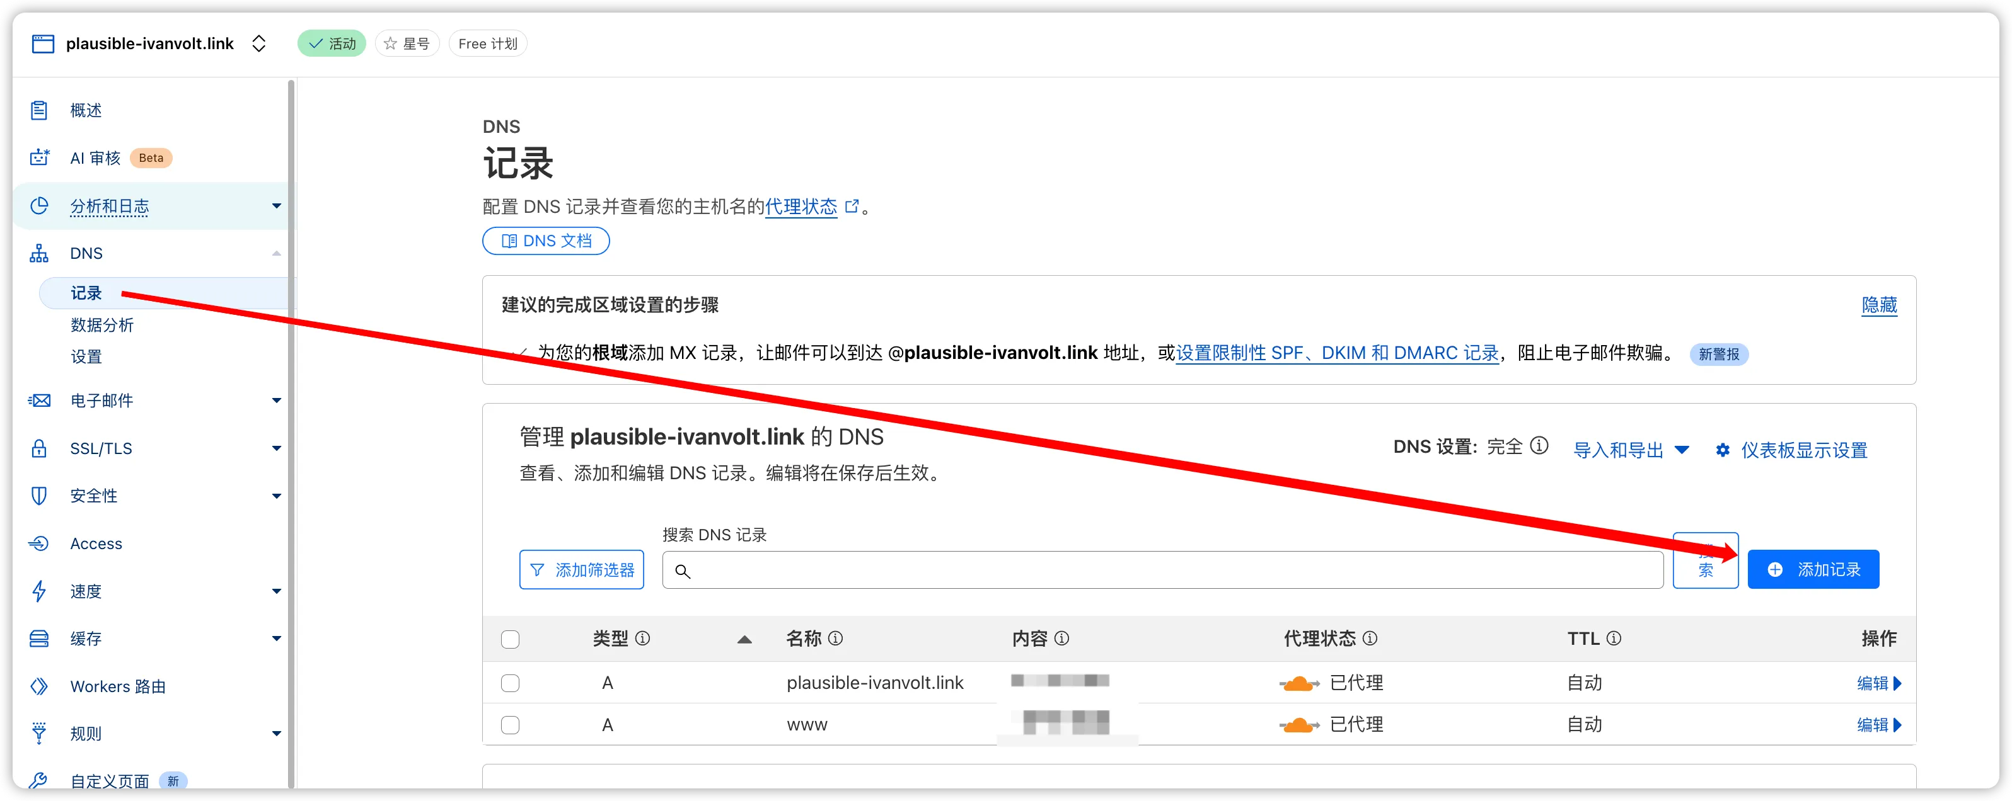Sort by 类型 using the triangle arrow

[744, 640]
